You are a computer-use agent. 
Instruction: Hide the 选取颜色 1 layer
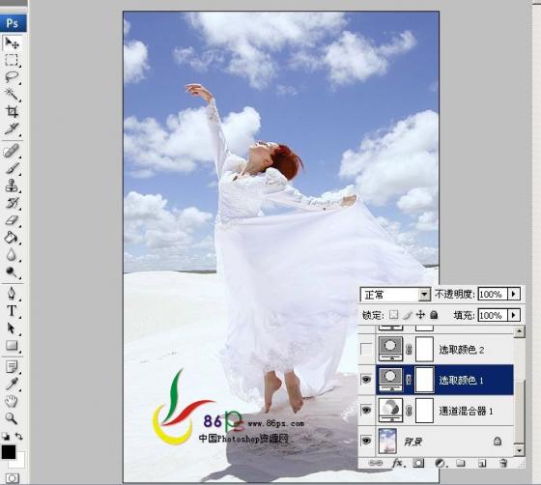[x=366, y=380]
